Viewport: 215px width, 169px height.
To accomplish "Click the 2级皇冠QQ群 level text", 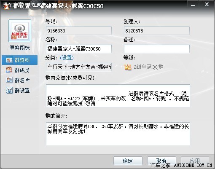I will (x=148, y=67).
